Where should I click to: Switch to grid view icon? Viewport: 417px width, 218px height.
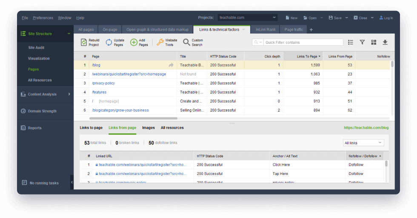[x=374, y=42]
